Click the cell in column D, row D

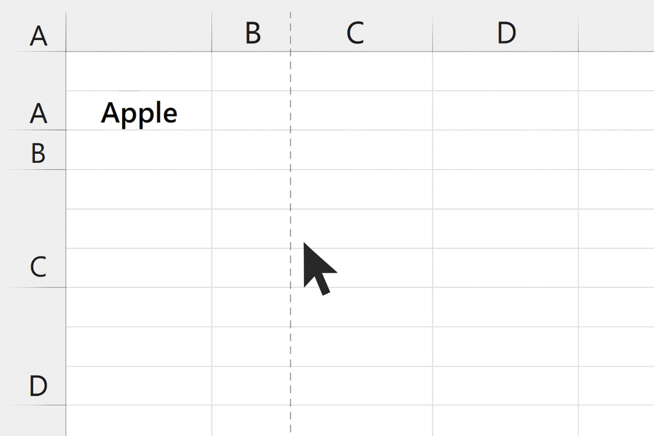click(x=506, y=386)
